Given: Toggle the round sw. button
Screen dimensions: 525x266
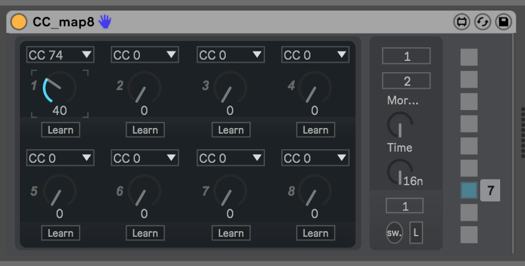Looking at the screenshot, I should (x=394, y=232).
